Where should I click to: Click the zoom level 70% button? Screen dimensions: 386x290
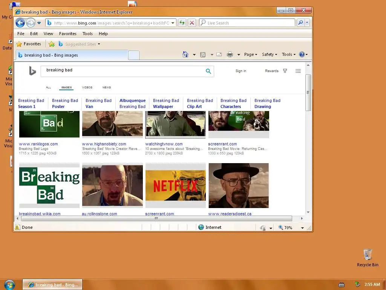[286, 228]
